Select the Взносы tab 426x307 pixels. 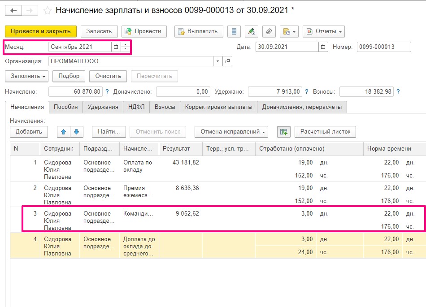165,107
